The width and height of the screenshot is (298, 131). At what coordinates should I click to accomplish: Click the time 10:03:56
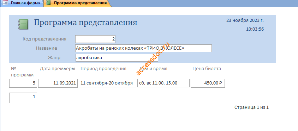pos(255,29)
